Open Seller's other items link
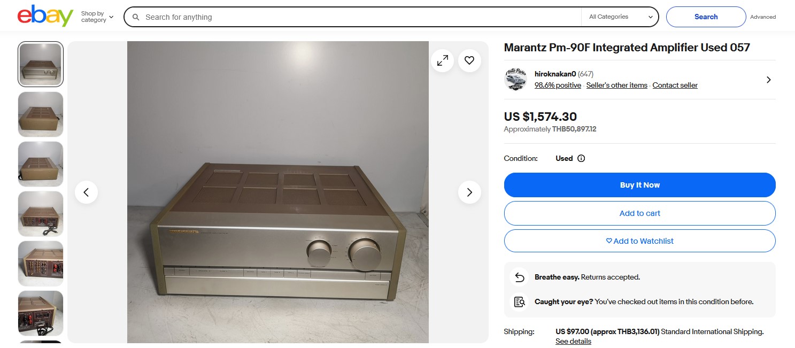The height and width of the screenshot is (348, 795). coord(616,86)
